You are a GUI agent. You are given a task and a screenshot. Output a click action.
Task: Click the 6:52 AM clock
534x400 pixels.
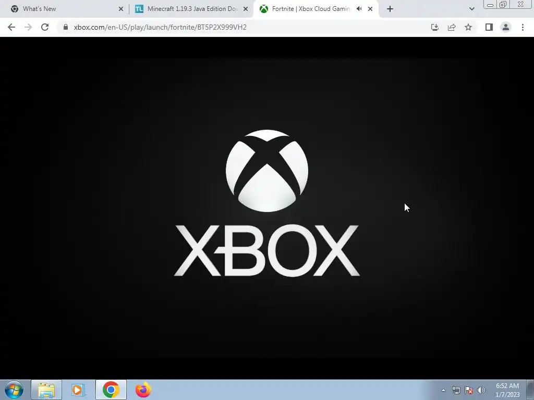[507, 386]
